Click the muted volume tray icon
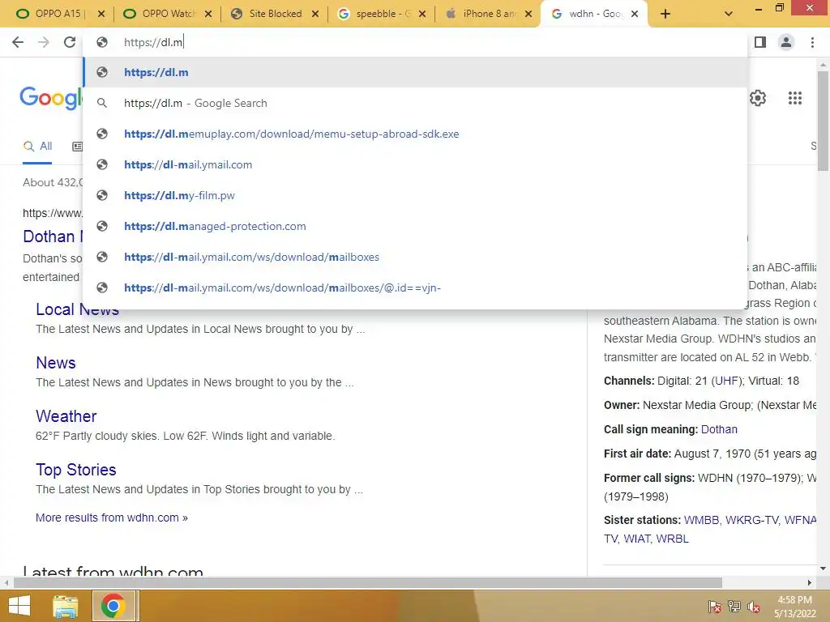The width and height of the screenshot is (830, 622). tap(754, 607)
